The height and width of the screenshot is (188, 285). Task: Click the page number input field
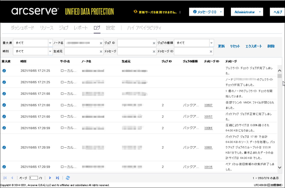tap(33, 178)
